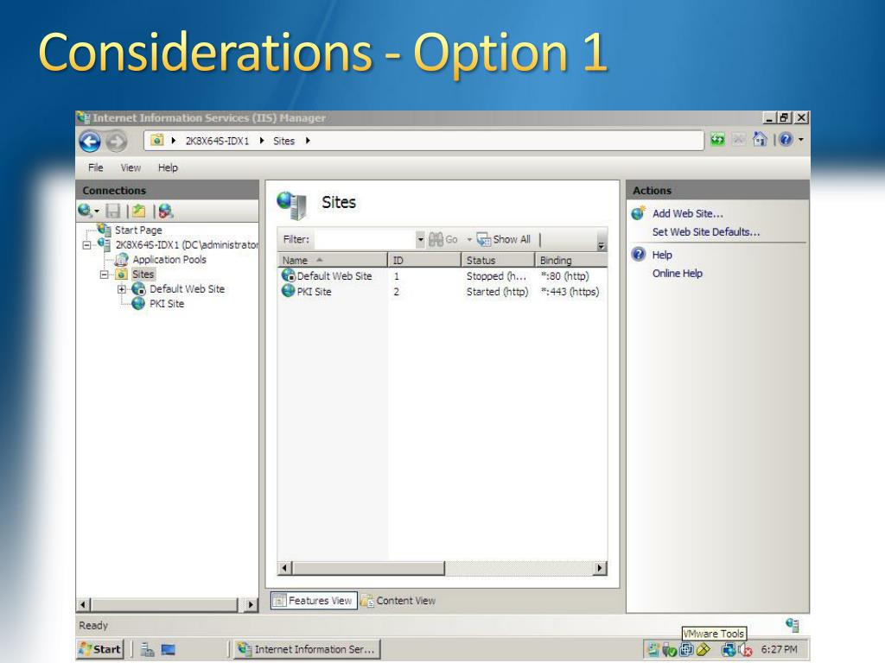This screenshot has height=663, width=885.
Task: Click Sites list horizontal scrollbar right arrow
Action: (600, 568)
